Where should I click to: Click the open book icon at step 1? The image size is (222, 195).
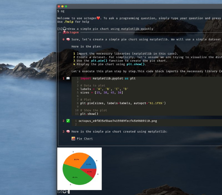pos(68,79)
